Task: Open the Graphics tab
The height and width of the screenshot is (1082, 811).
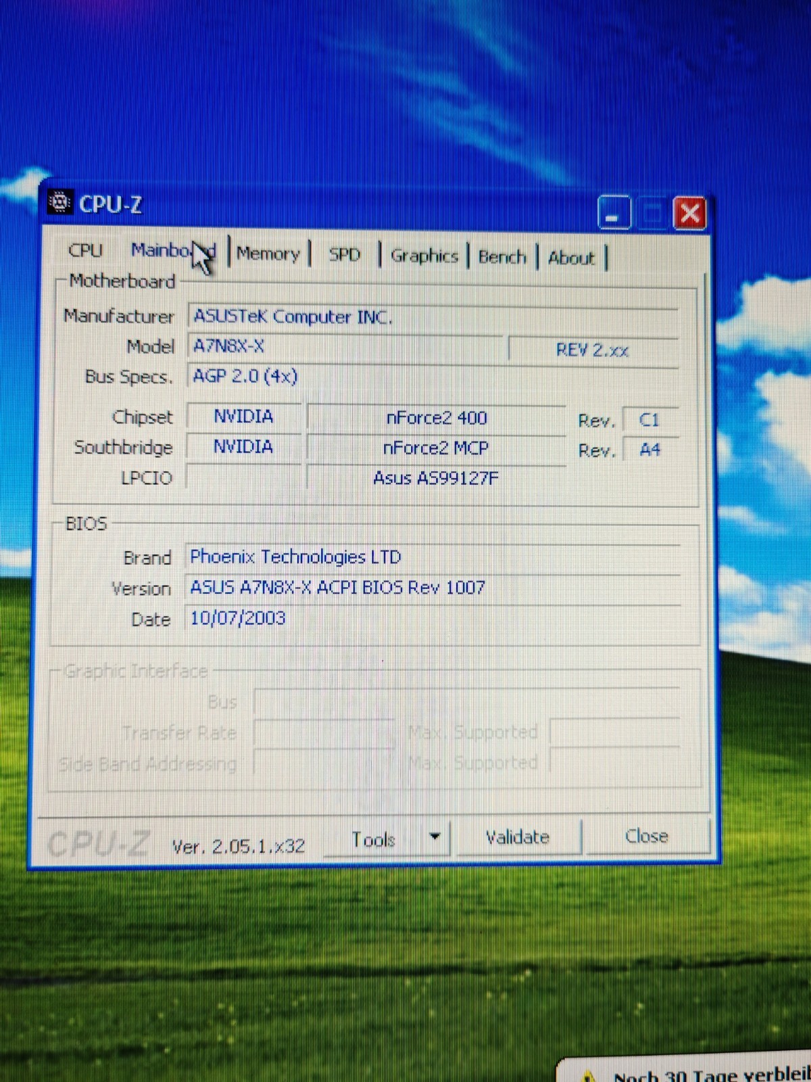Action: (x=424, y=256)
